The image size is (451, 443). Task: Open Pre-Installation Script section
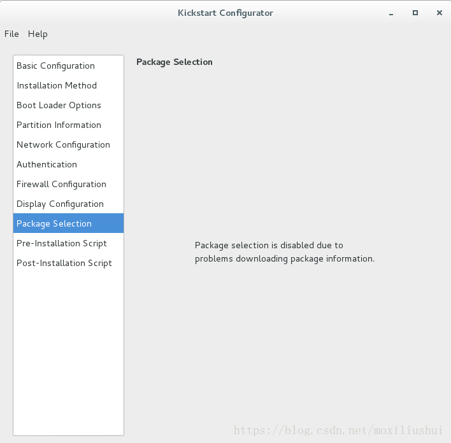68,243
